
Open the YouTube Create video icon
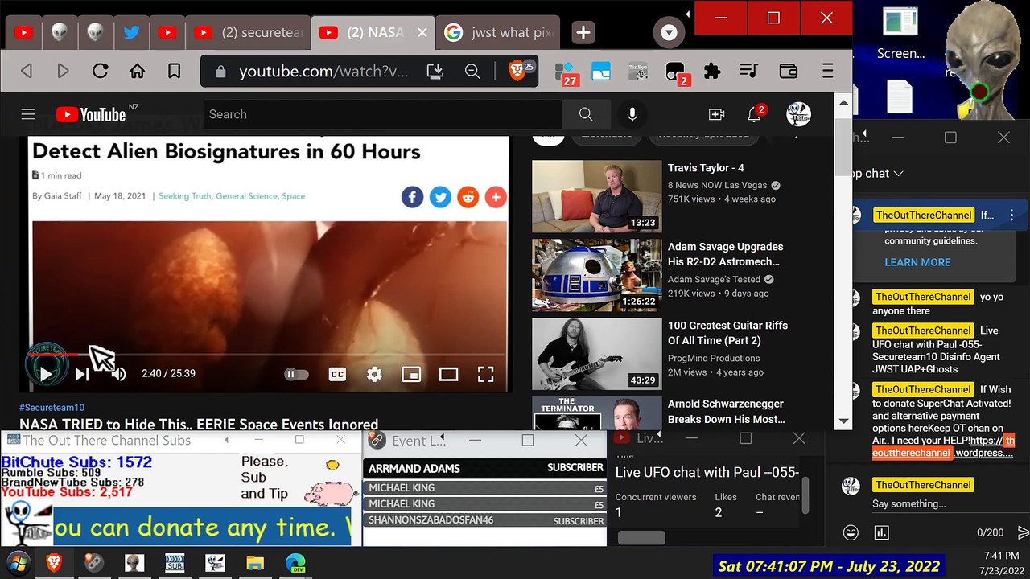pos(716,114)
